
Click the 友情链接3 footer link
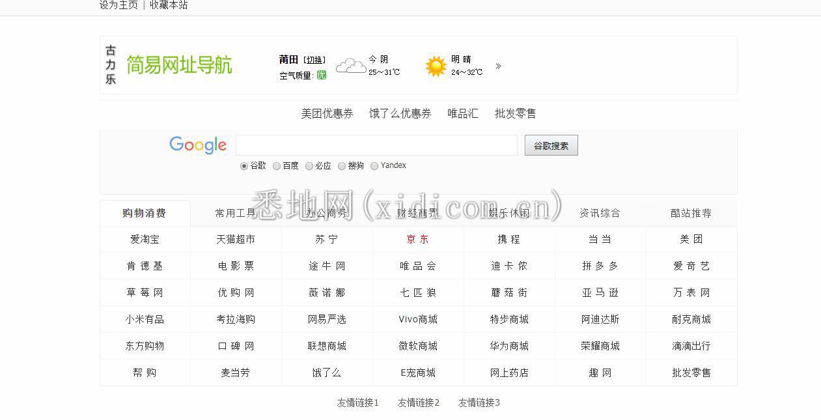click(479, 403)
